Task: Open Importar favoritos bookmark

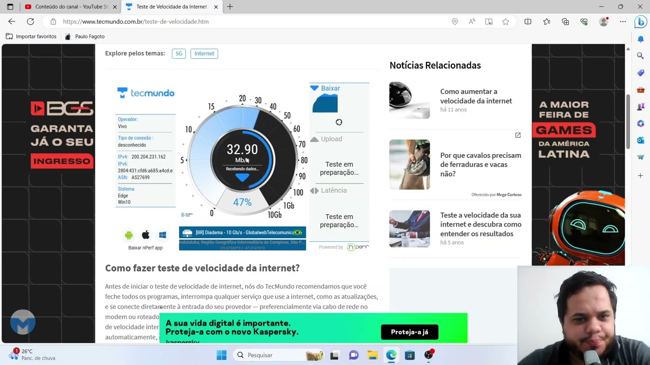Action: pos(31,36)
